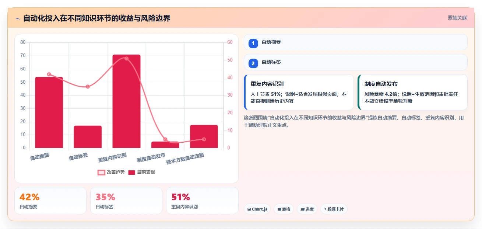Click the 技术方案自动定稿 bar
This screenshot has height=229, width=482.
204,136
